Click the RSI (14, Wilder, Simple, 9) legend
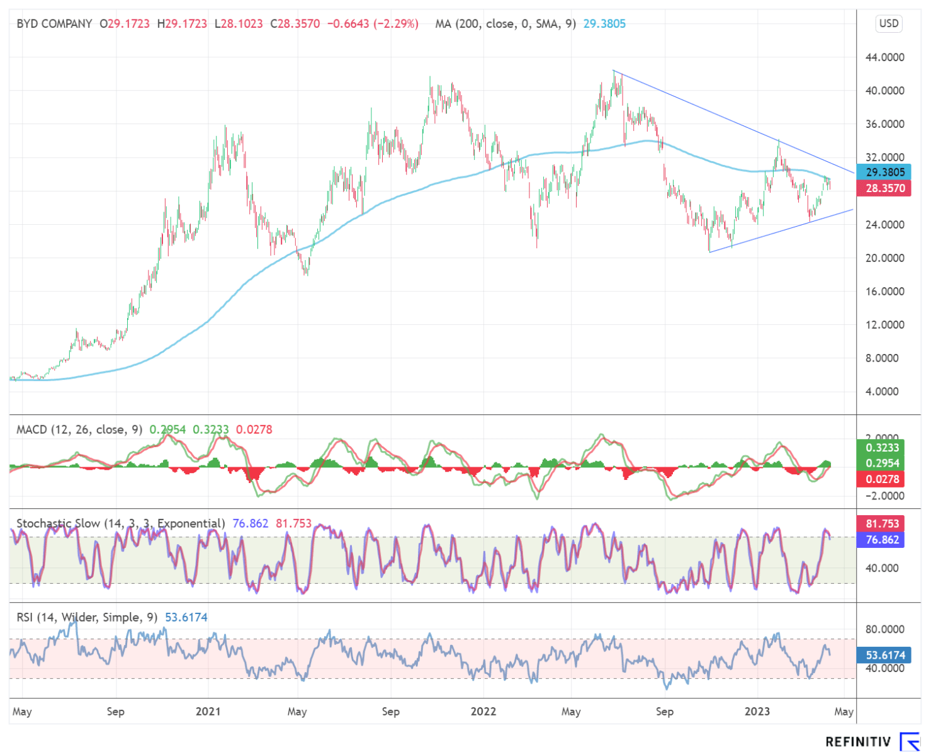Screen dimensions: 931x752 click(x=87, y=617)
